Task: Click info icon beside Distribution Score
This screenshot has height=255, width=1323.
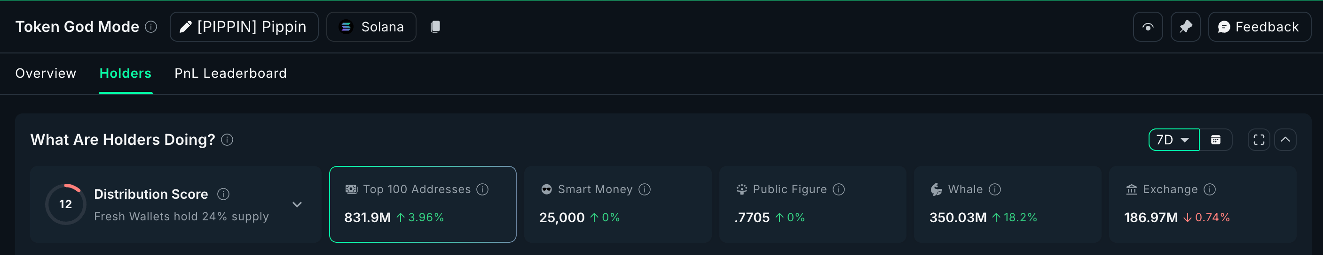Action: pyautogui.click(x=223, y=194)
